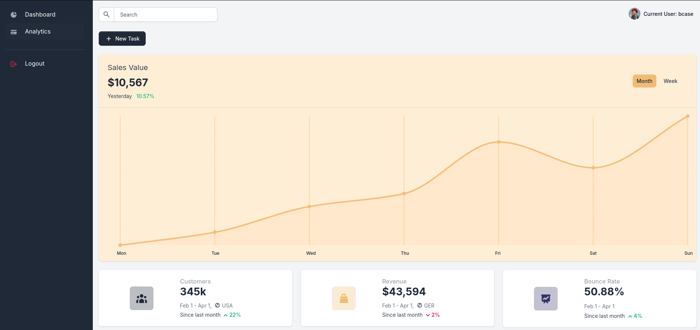Screen dimensions: 700x330
Task: Switch the sales chart to Week view
Action: click(670, 81)
